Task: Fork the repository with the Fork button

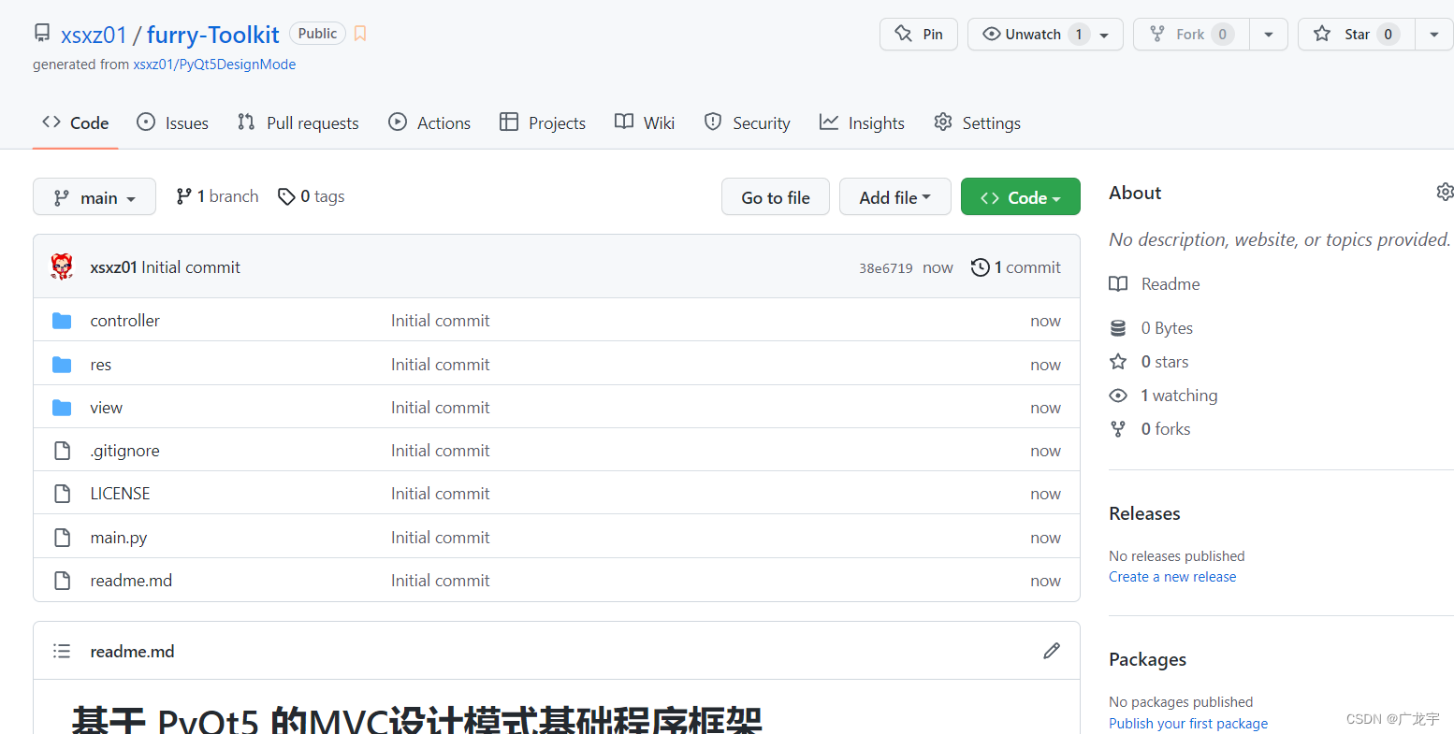Action: [x=1192, y=34]
